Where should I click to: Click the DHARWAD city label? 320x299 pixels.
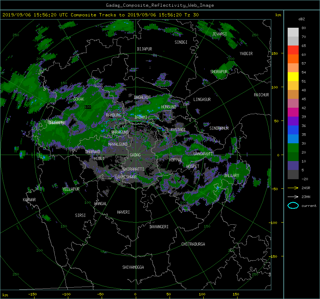(x=93, y=152)
